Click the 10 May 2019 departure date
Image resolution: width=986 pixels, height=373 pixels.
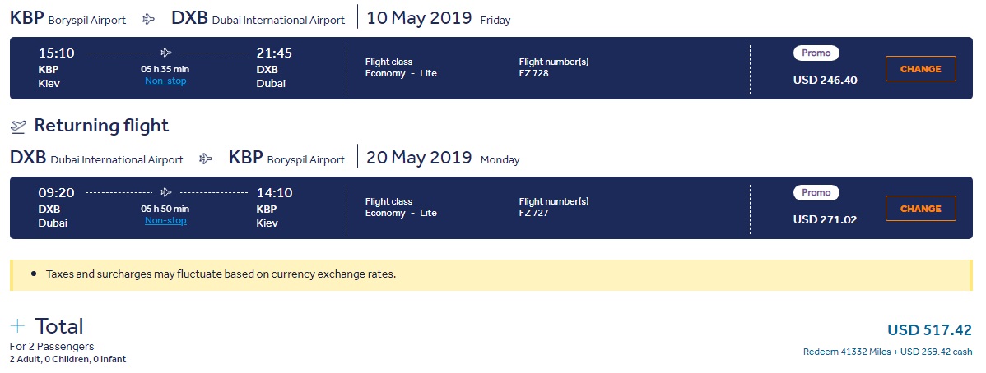(420, 18)
